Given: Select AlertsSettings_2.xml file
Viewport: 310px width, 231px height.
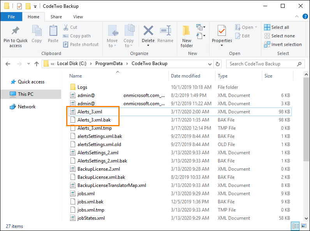Looking at the screenshot, I should coord(180,153).
